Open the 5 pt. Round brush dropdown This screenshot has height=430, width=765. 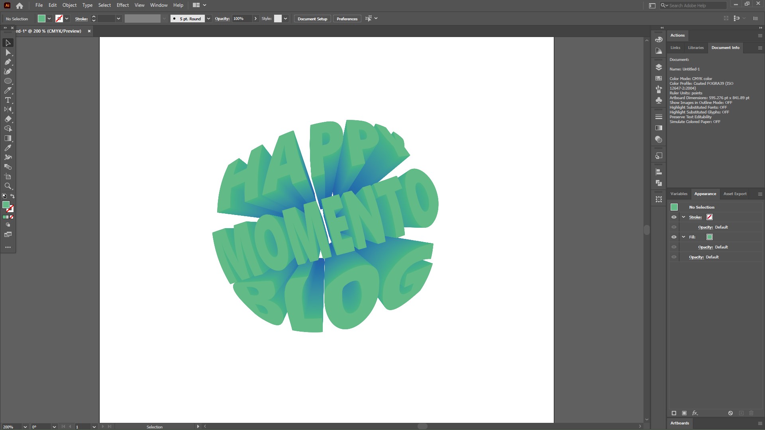pos(208,19)
